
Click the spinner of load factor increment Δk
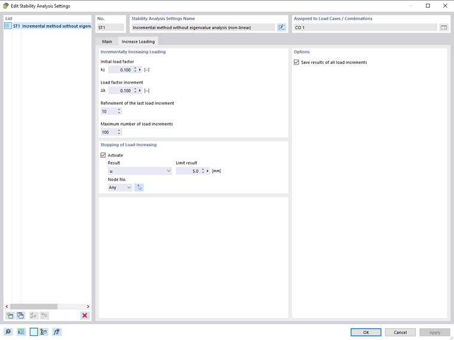tap(135, 91)
